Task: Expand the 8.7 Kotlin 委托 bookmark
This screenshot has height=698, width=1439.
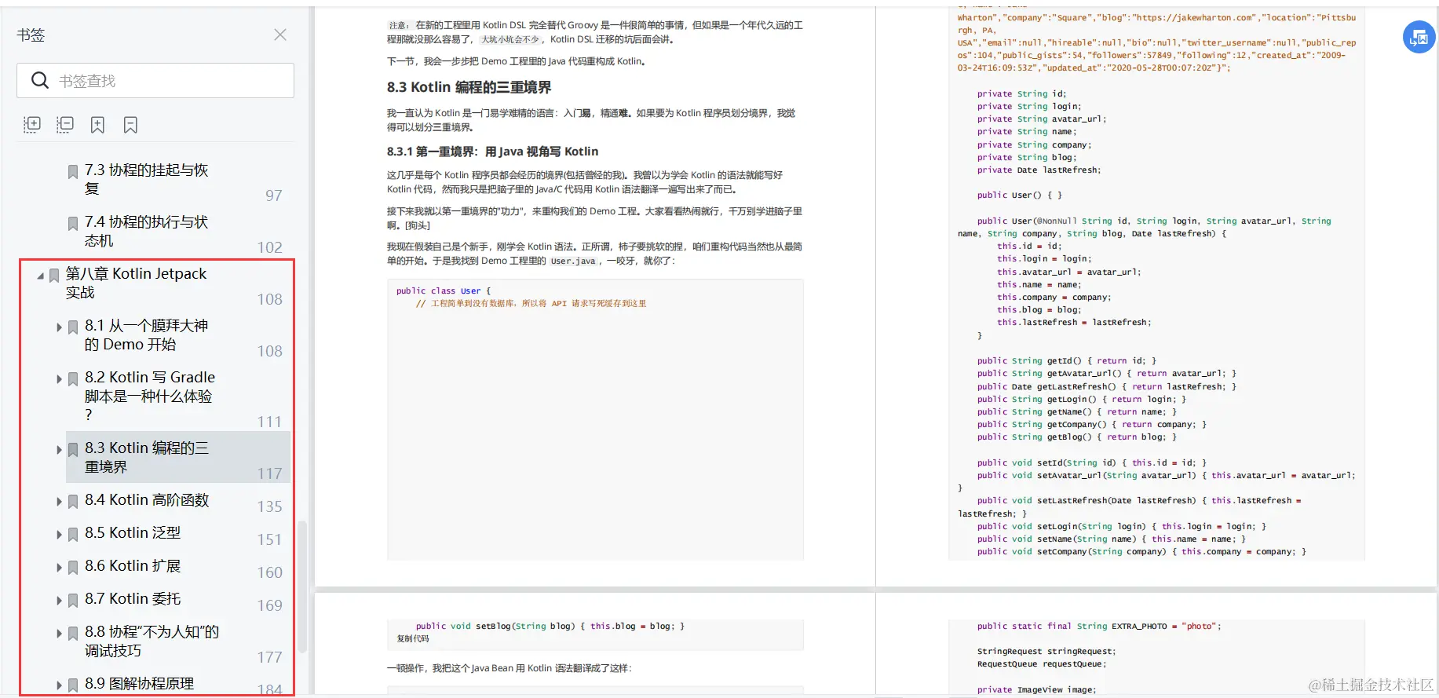Action: pyautogui.click(x=59, y=601)
